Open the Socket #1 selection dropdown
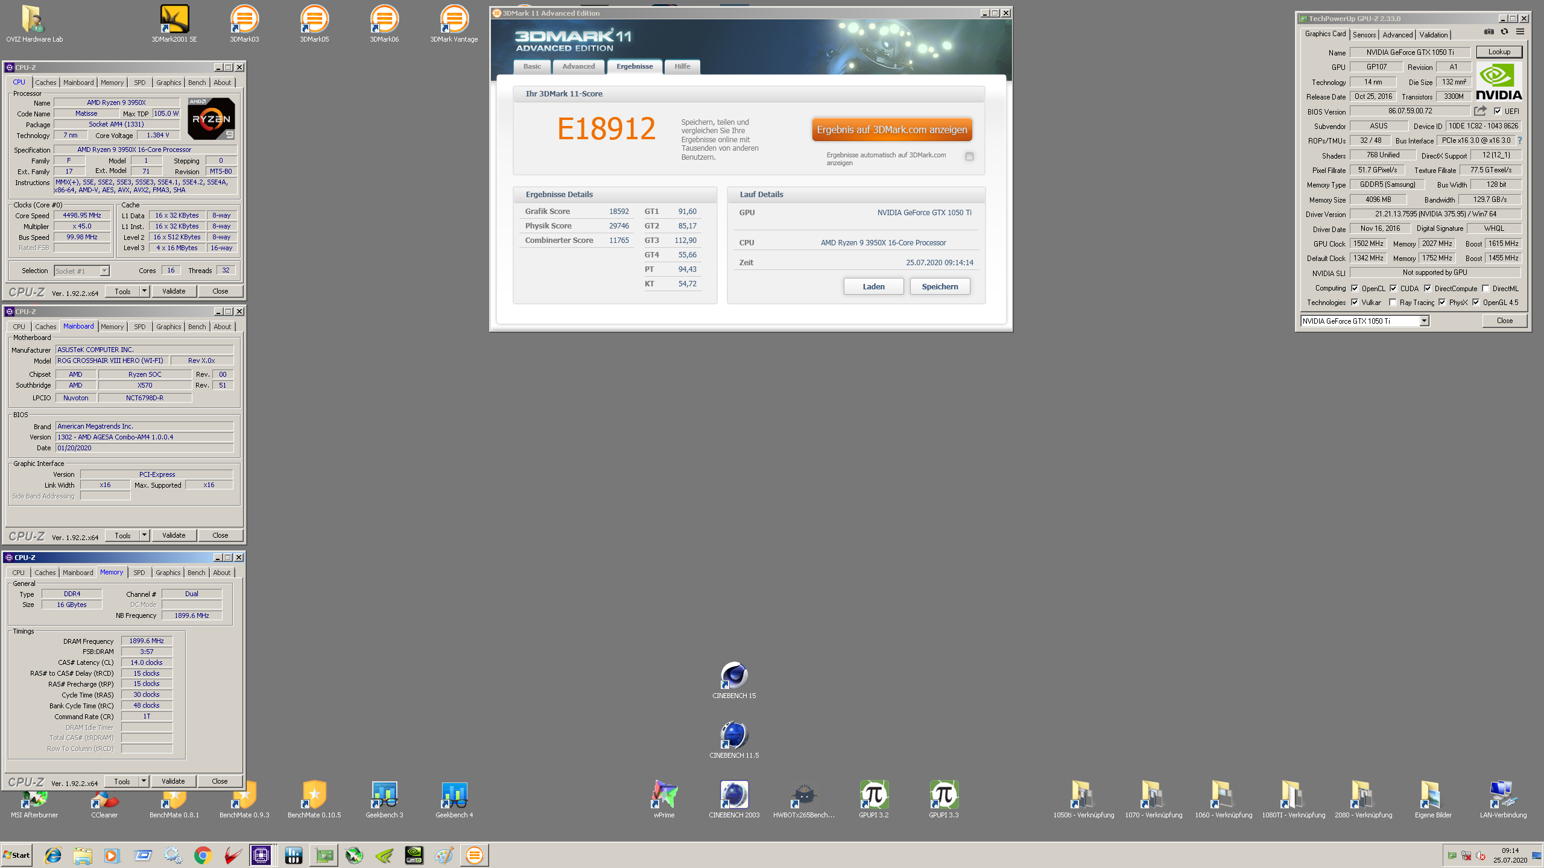The height and width of the screenshot is (868, 1544). (104, 271)
